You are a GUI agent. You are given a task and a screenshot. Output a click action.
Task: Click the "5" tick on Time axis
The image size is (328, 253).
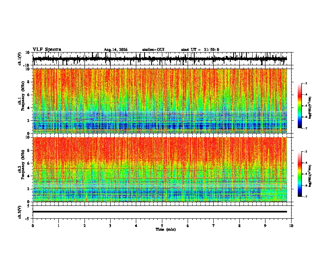tap(162, 226)
